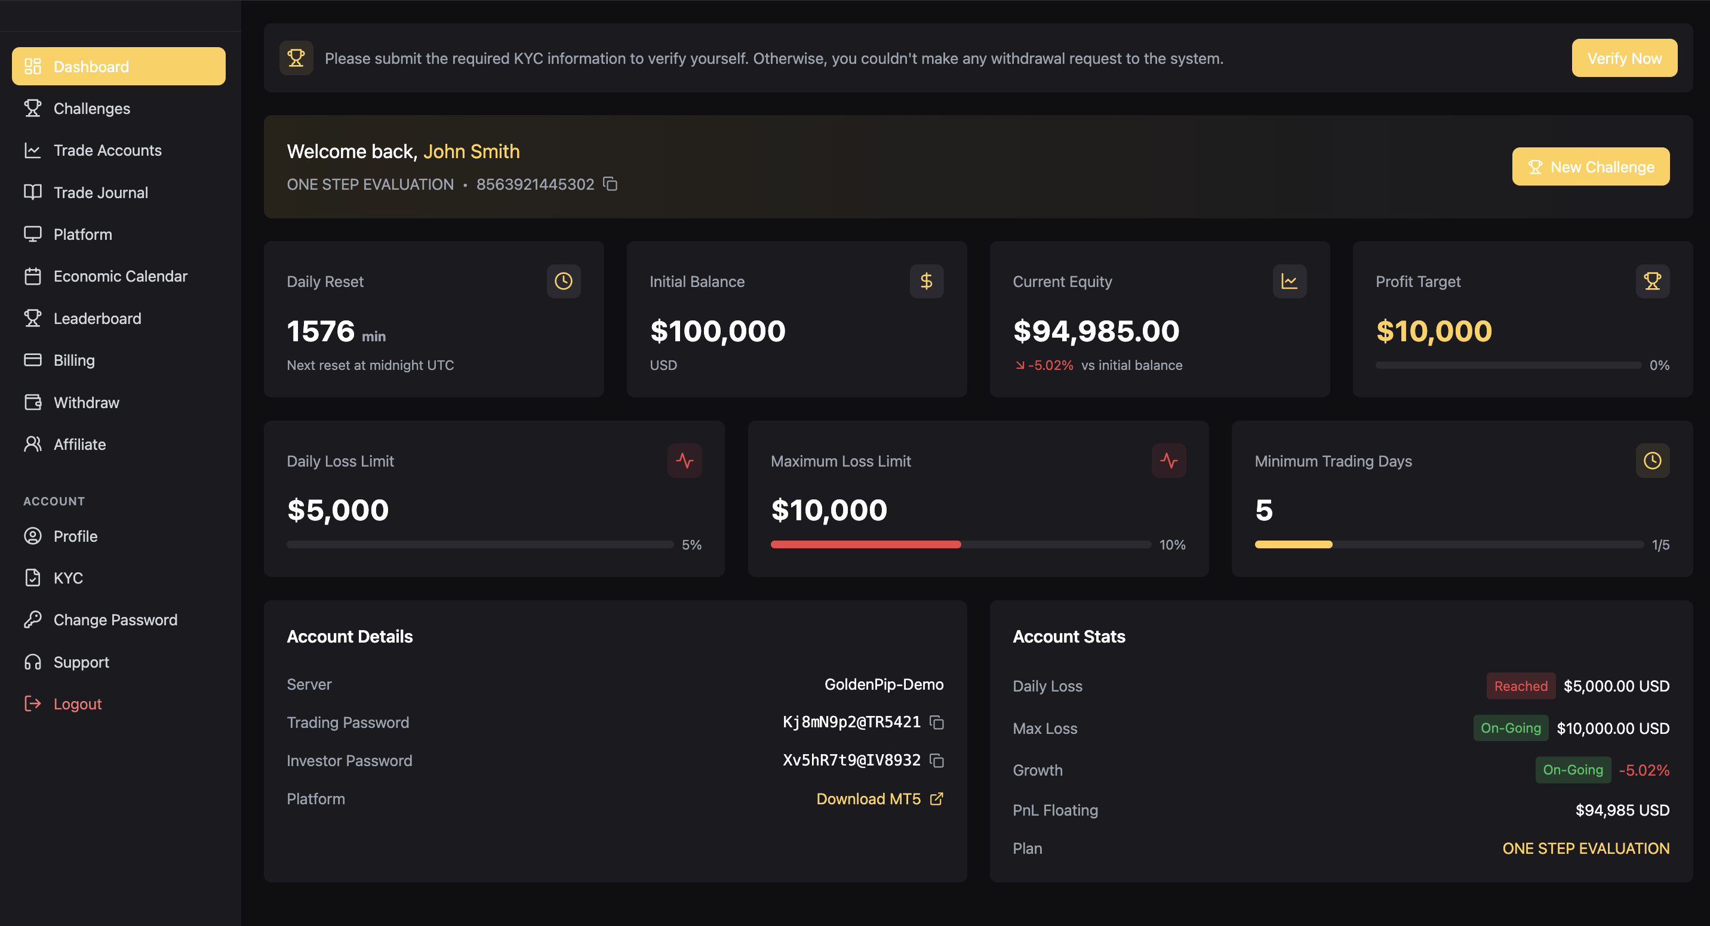Switch to the Challenges section
Screen dimensions: 1710x926
tap(91, 108)
